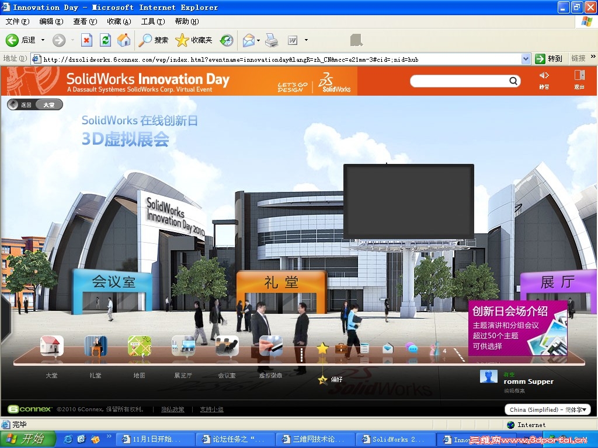Click the 退出 exit door icon
Image resolution: width=598 pixels, height=448 pixels.
(x=579, y=79)
